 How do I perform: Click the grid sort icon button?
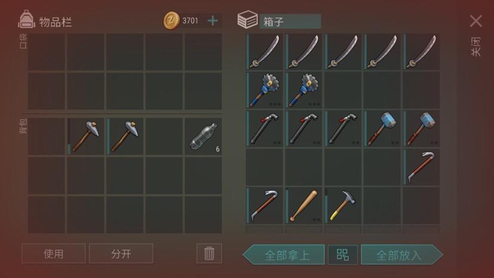click(343, 255)
